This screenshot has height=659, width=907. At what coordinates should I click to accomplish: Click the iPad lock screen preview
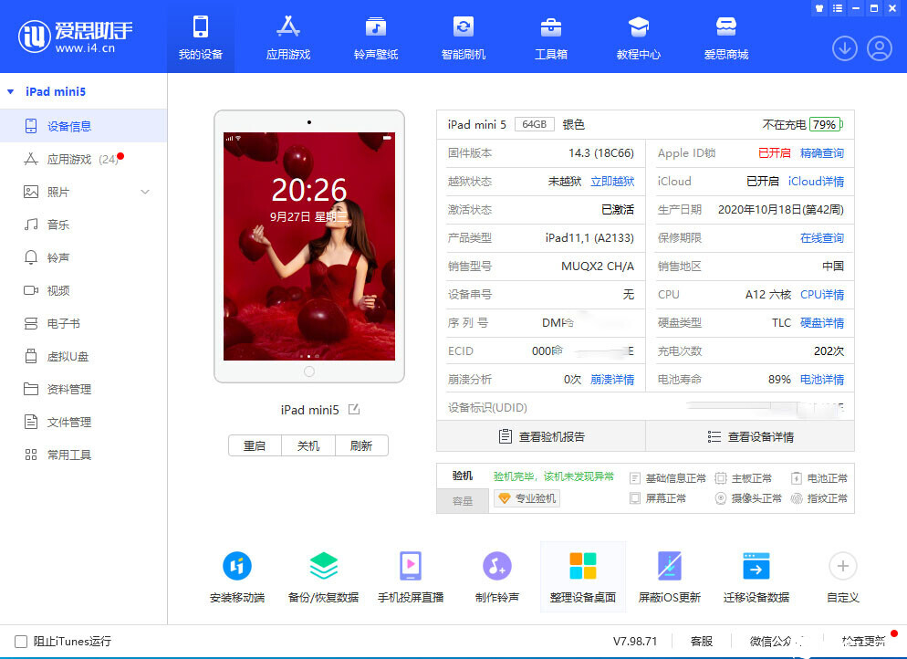click(309, 246)
